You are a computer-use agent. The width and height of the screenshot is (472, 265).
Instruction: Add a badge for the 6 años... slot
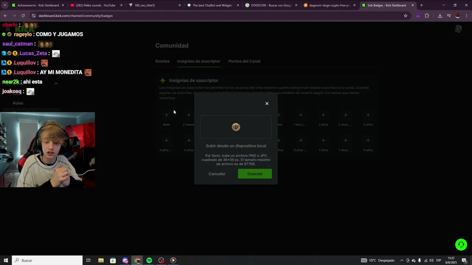tap(301, 140)
